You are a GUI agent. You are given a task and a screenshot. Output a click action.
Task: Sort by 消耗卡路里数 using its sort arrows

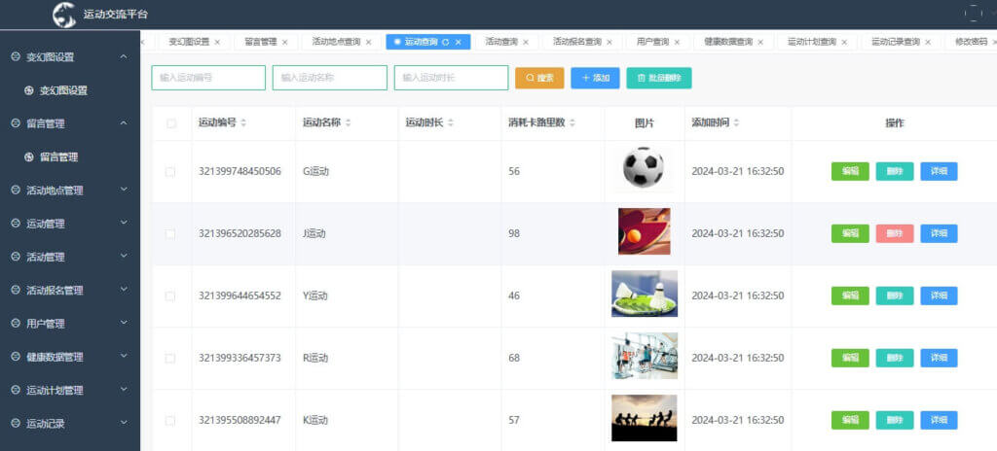pos(572,123)
